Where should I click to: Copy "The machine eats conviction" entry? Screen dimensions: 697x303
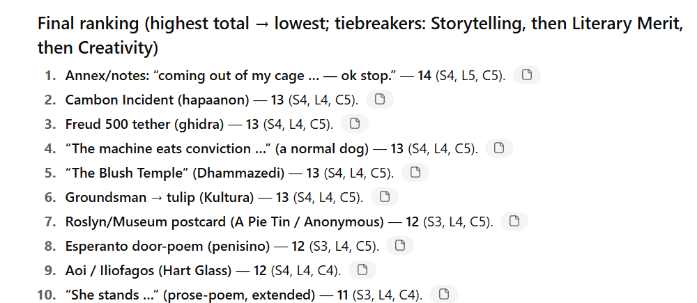point(499,148)
